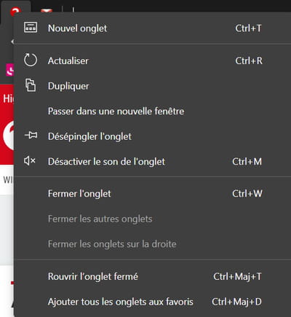Image resolution: width=291 pixels, height=317 pixels.
Task: Click the new tab icon beside Nouvel onglet
Action: coord(31,27)
